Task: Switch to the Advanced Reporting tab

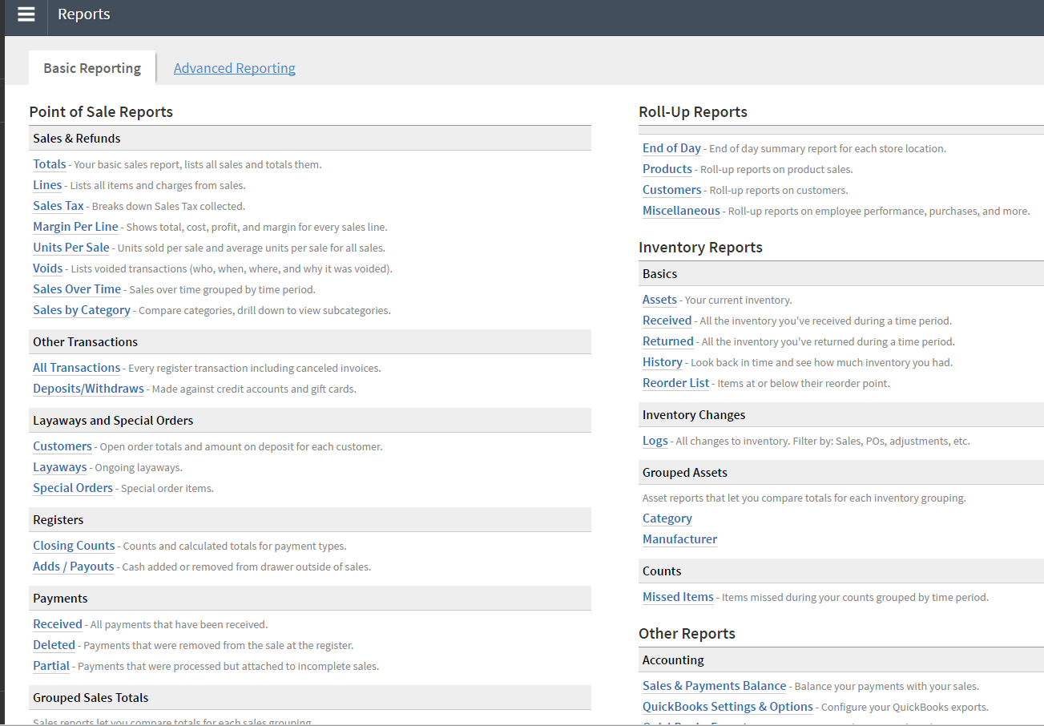Action: pyautogui.click(x=235, y=68)
